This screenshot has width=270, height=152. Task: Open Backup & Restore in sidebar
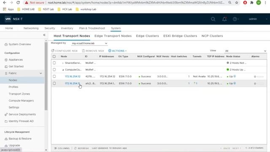tap(18, 138)
